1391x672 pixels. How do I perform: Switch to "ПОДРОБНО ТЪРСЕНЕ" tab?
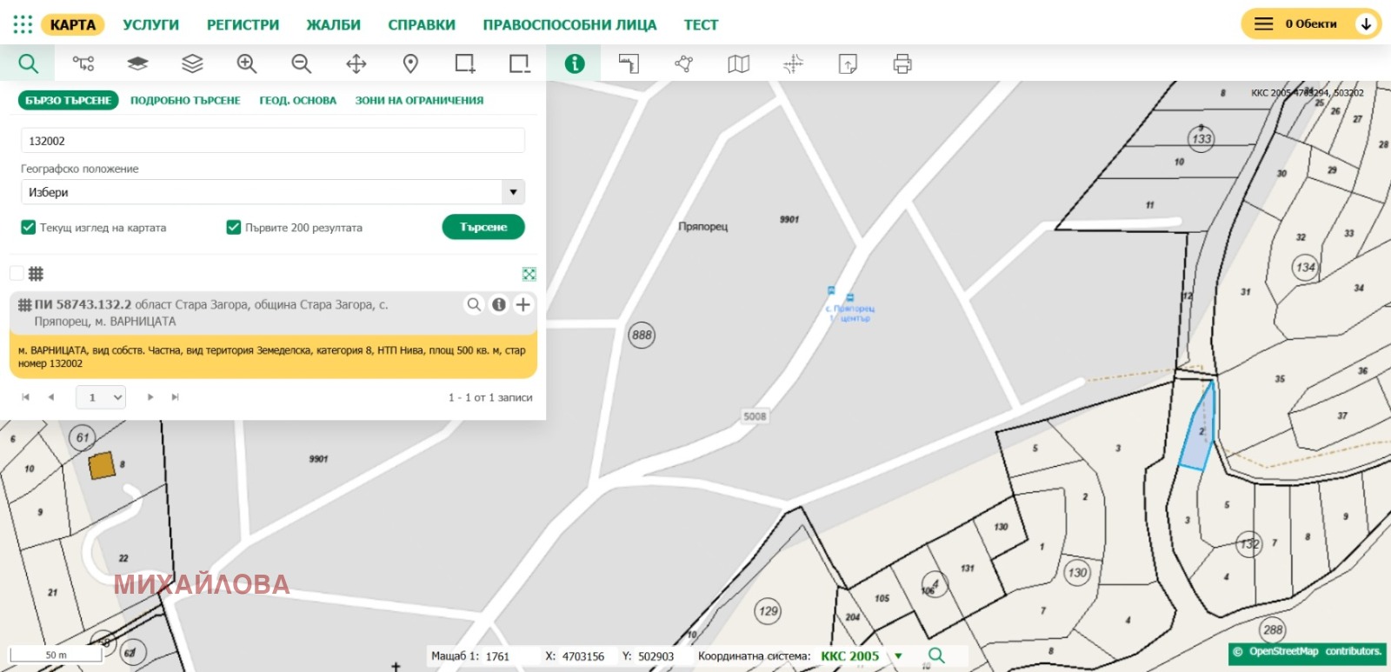[185, 100]
